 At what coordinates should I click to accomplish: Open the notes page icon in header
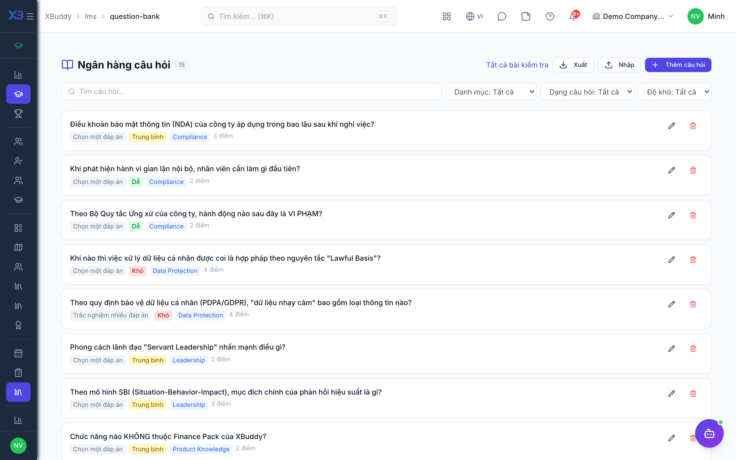pyautogui.click(x=526, y=16)
